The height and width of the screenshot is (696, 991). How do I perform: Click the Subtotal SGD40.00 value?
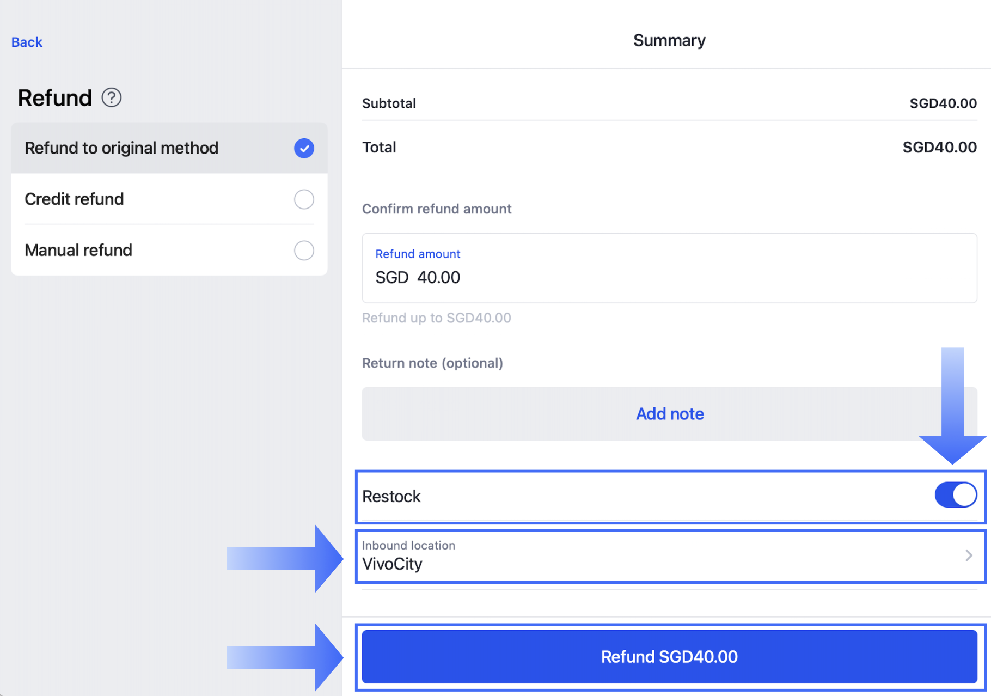click(943, 103)
